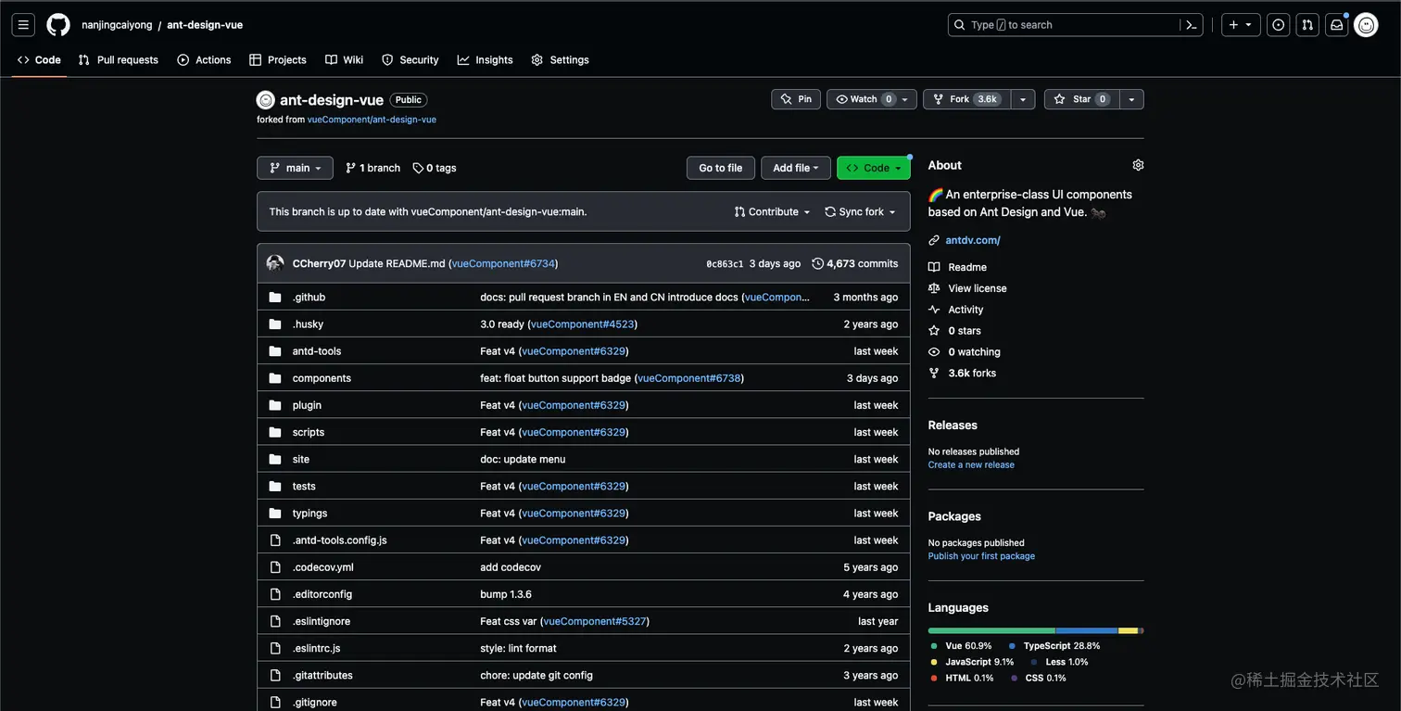Image resolution: width=1401 pixels, height=711 pixels.
Task: Open the 0 tags link
Action: pos(435,168)
